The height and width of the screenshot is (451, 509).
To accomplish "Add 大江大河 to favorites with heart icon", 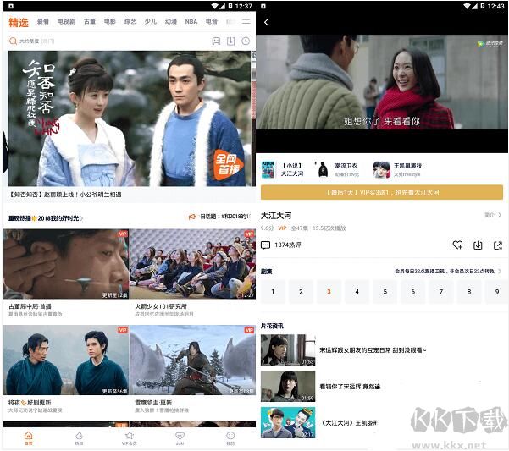I will (457, 245).
